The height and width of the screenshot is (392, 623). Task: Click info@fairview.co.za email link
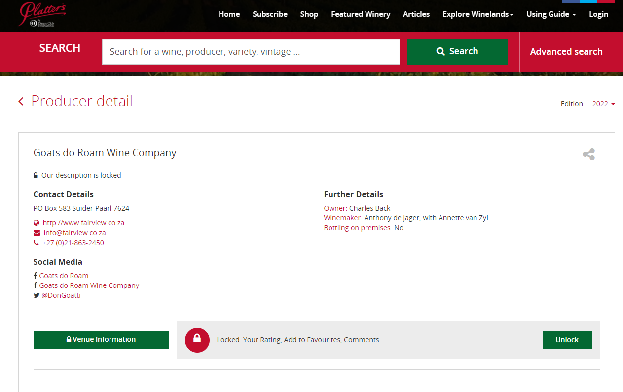(74, 233)
